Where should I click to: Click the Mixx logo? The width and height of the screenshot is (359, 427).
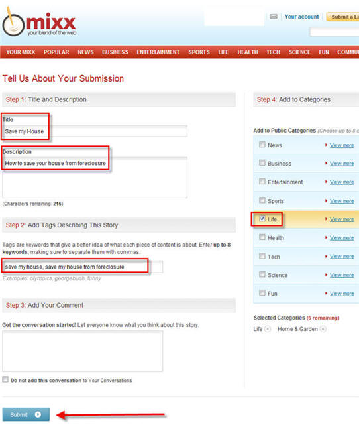pos(40,23)
